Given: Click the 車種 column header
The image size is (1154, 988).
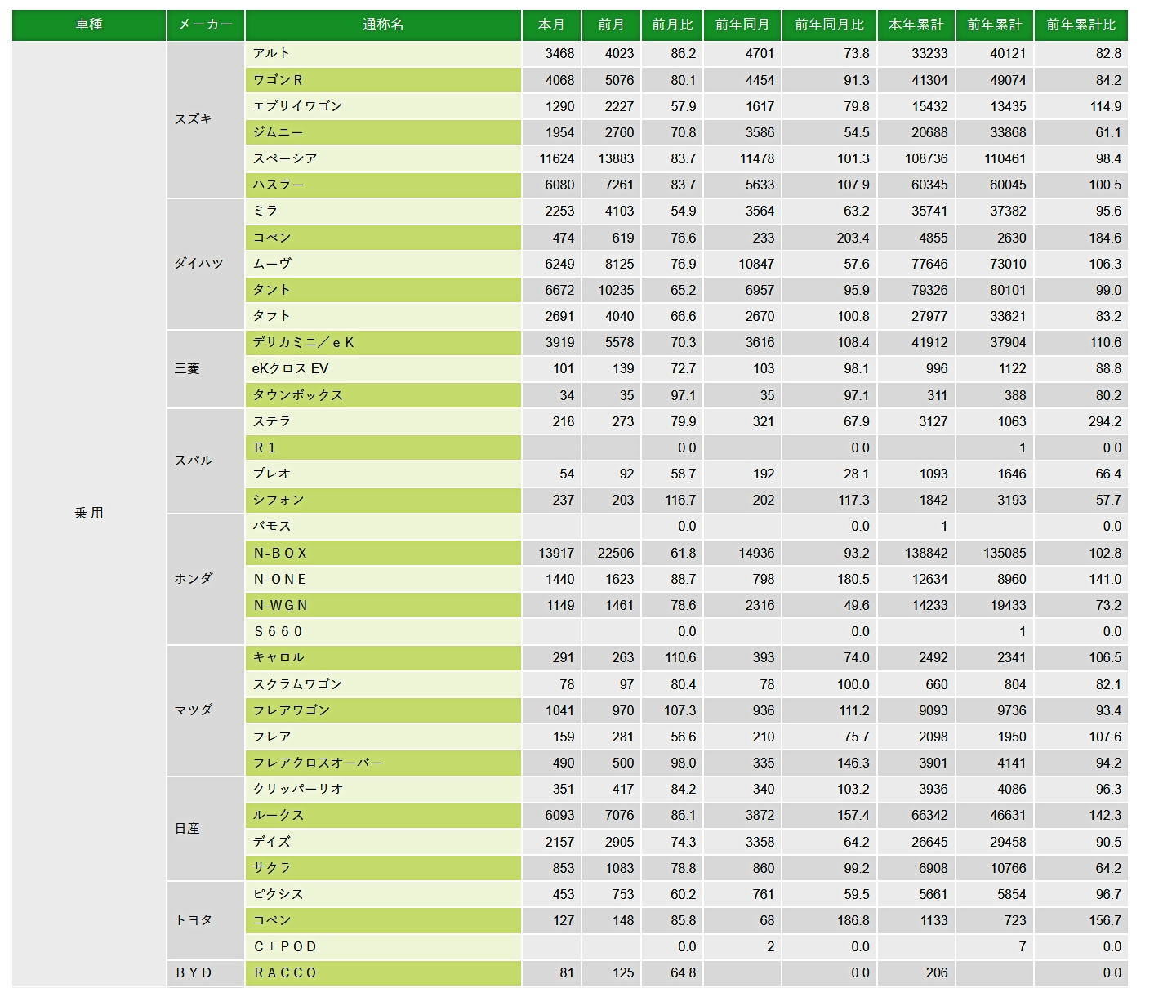Looking at the screenshot, I should pyautogui.click(x=89, y=25).
